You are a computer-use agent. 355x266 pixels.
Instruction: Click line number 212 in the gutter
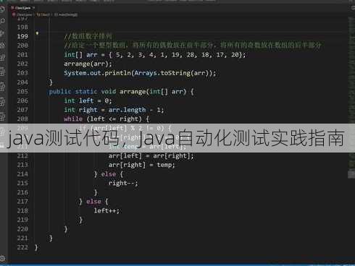(22, 156)
